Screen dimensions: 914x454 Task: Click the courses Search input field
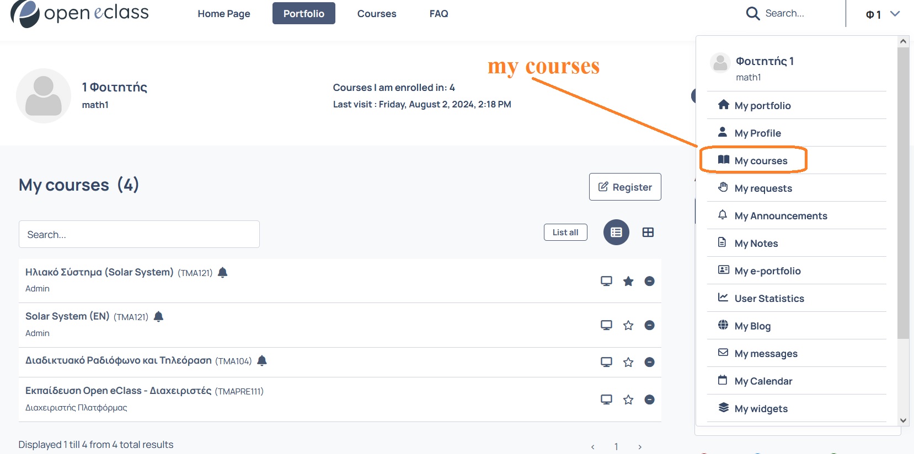tap(139, 234)
